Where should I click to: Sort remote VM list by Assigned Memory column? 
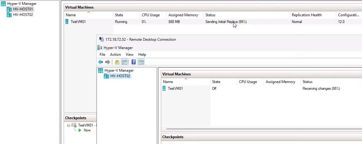coord(282,82)
